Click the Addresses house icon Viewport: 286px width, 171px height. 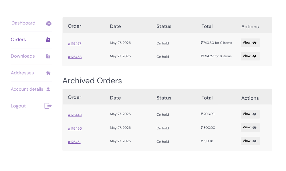(48, 73)
